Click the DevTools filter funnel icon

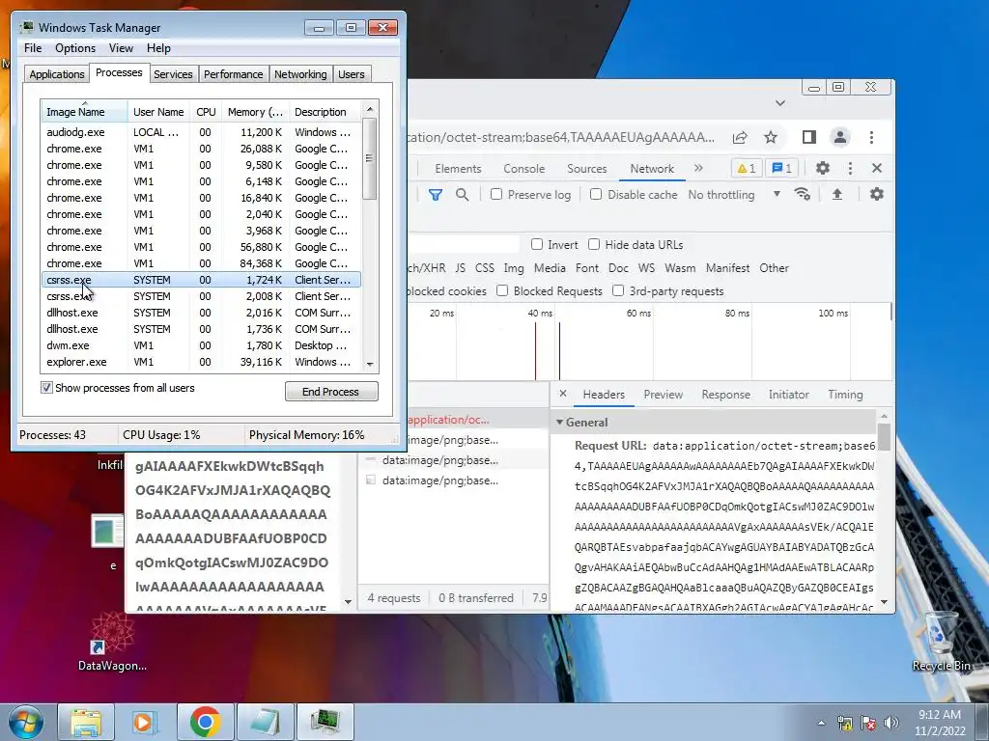click(436, 195)
